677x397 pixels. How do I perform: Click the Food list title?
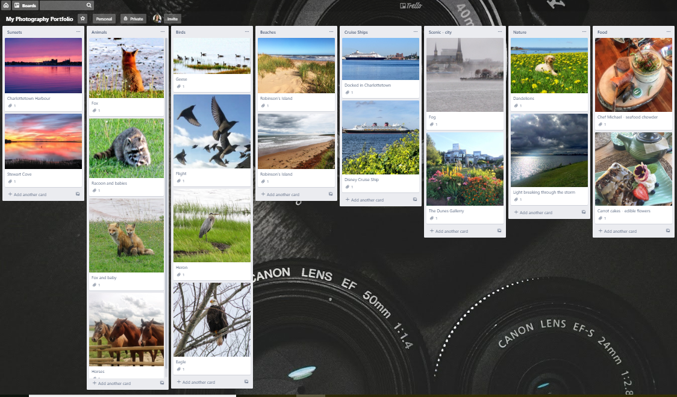602,32
